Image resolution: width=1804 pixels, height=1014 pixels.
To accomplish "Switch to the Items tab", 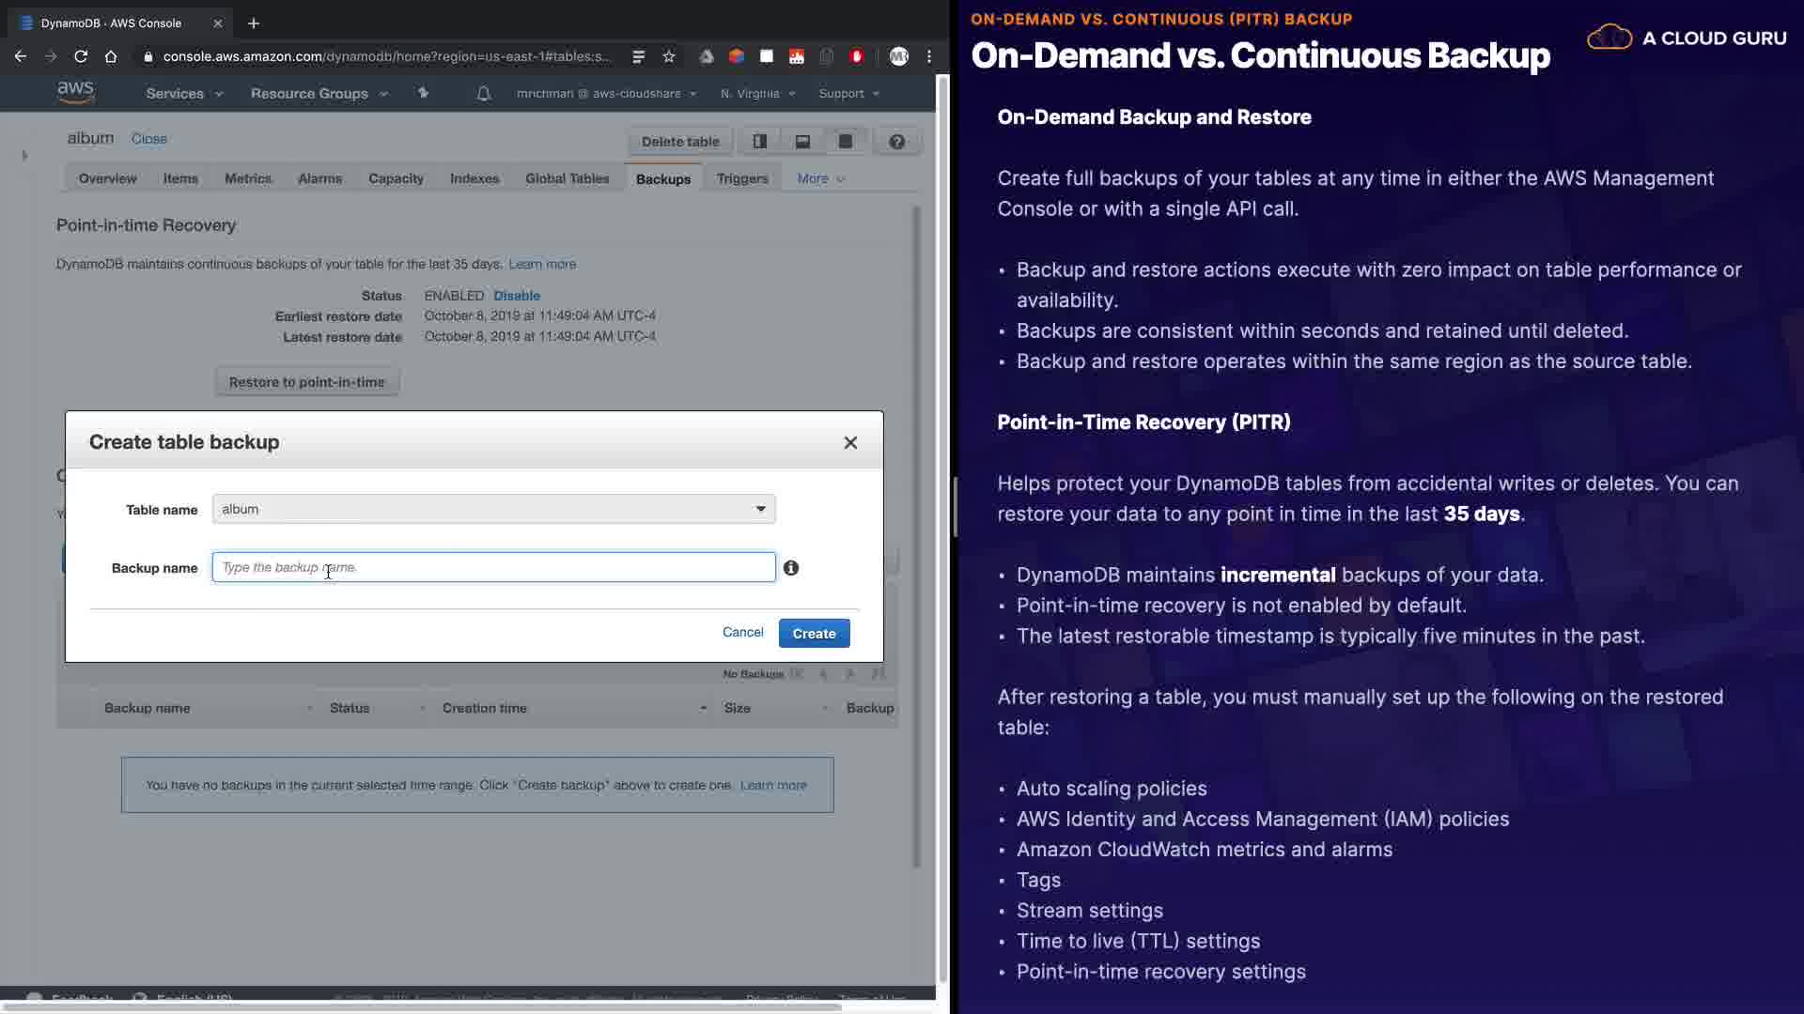I will pyautogui.click(x=180, y=178).
